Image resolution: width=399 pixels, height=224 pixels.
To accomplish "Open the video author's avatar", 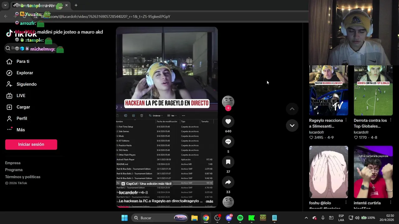I will tap(228, 101).
